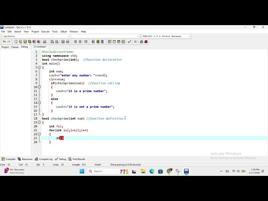The width and height of the screenshot is (268, 201).
Task: Open the Execute menu
Action: point(46,32)
